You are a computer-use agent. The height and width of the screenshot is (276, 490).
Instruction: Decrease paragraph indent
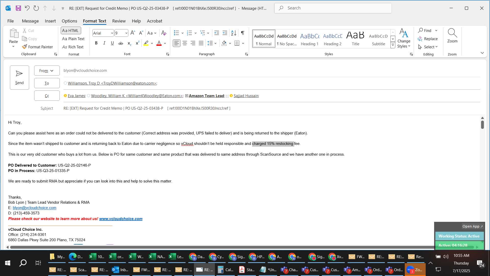pos(216,33)
